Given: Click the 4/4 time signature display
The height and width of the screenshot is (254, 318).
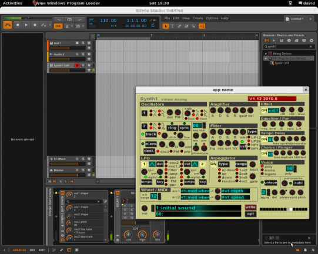Looking at the screenshot, I should 113,26.
